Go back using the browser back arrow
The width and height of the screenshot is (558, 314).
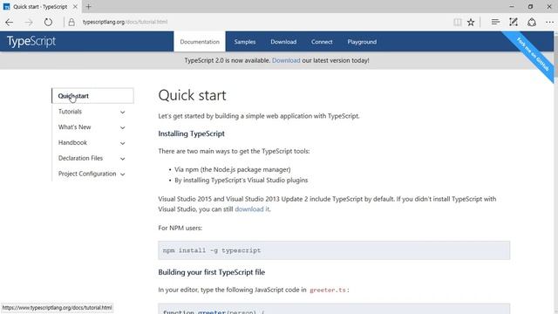[10, 22]
